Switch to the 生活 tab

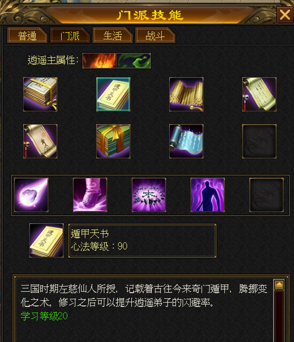[x=113, y=35]
